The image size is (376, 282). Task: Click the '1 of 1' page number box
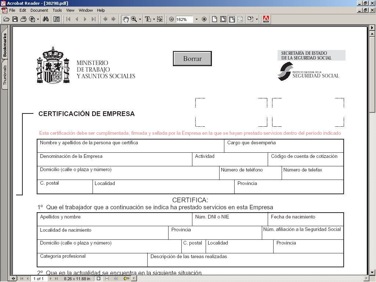click(38, 278)
